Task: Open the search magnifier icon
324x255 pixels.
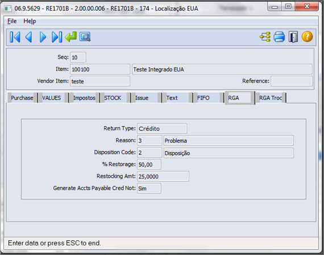Action: point(85,37)
